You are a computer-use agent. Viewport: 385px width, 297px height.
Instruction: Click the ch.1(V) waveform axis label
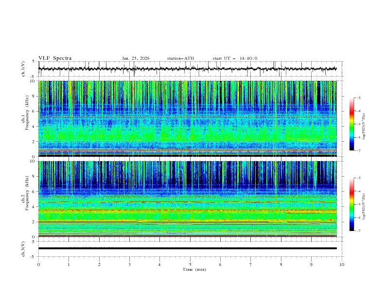pos(23,69)
